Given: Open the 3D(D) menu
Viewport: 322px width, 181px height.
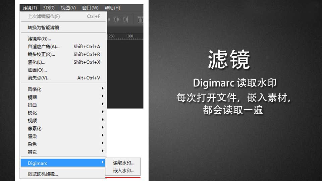Looking at the screenshot, I should [49, 8].
